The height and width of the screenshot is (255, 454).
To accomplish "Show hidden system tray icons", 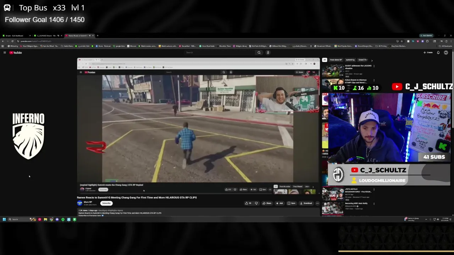I will click(x=426, y=219).
